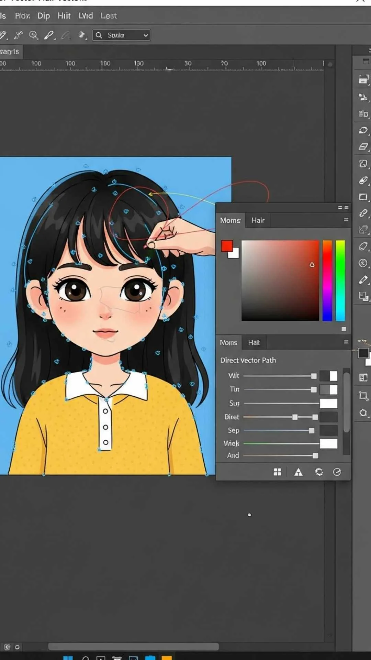Switch to the Moms tab

tap(230, 220)
